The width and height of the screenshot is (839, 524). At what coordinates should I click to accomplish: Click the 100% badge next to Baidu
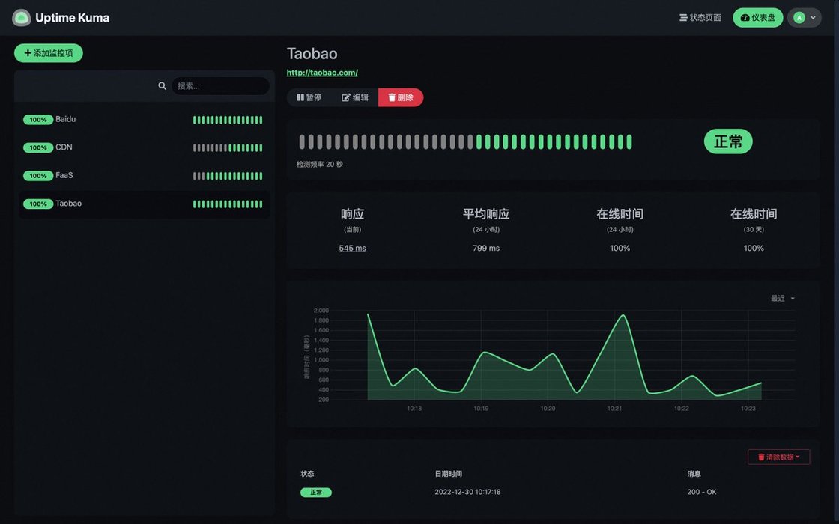(x=37, y=120)
